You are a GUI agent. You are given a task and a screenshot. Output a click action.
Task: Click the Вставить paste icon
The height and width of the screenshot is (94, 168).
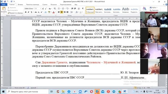coord(4,9)
